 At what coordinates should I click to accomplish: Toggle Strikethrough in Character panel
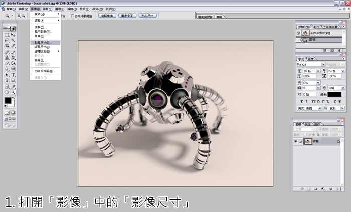tap(339, 102)
